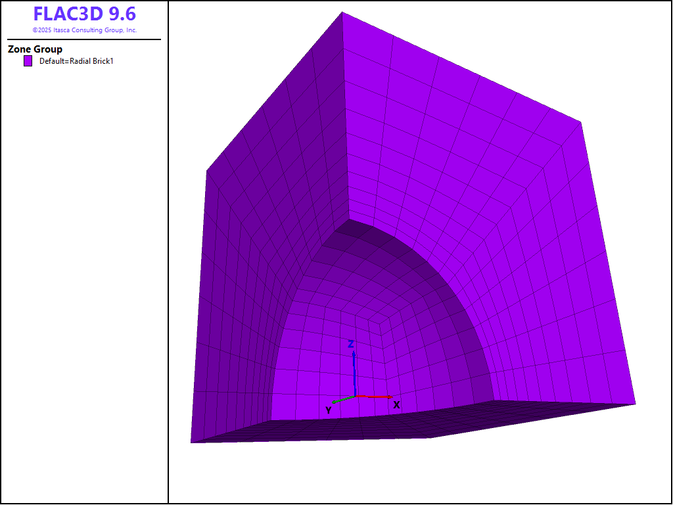673x505 pixels.
Task: Click the inner corner atop the curved cavity
Action: [350, 220]
